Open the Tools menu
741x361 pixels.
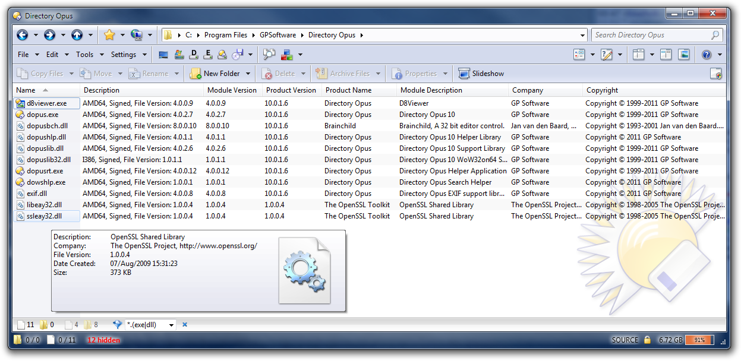point(85,55)
